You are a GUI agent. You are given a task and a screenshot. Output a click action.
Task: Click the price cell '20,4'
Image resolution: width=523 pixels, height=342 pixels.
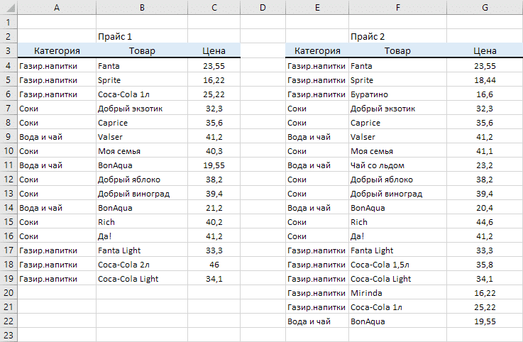point(485,208)
